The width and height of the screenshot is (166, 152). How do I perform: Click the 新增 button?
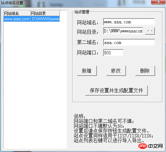(87, 71)
